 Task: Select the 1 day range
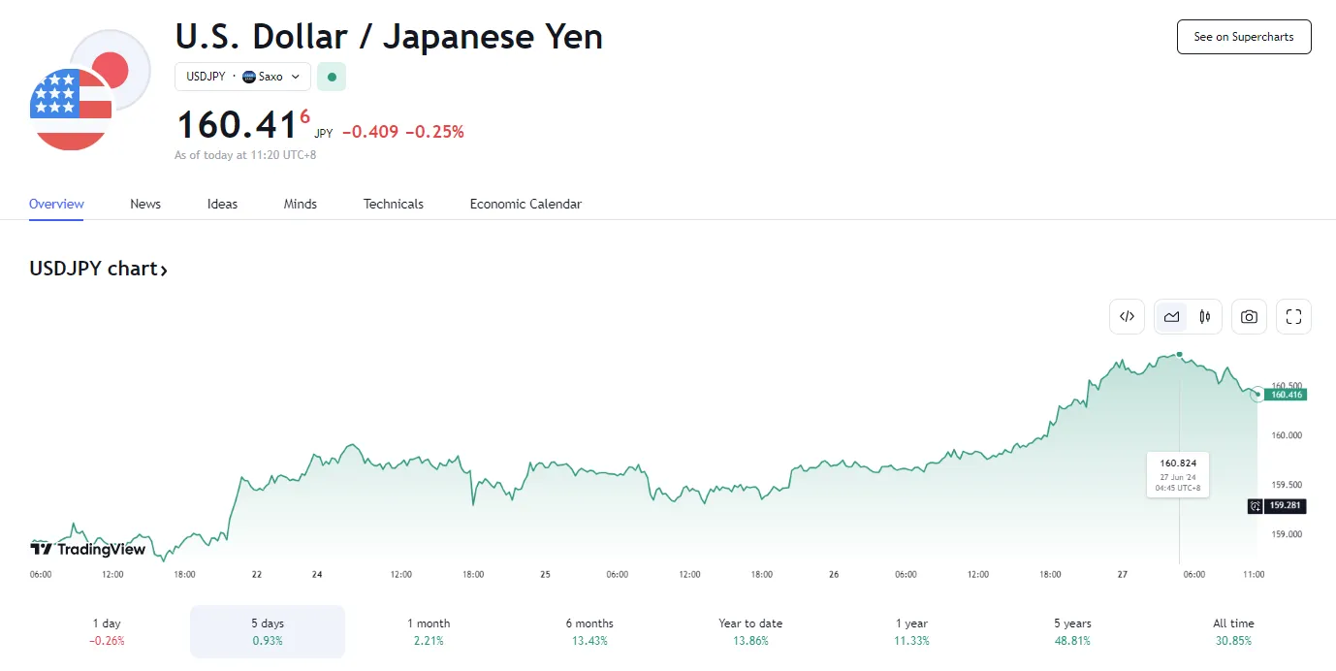coord(107,631)
